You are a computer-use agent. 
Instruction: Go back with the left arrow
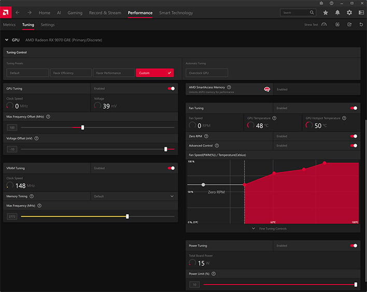[x=18, y=12]
